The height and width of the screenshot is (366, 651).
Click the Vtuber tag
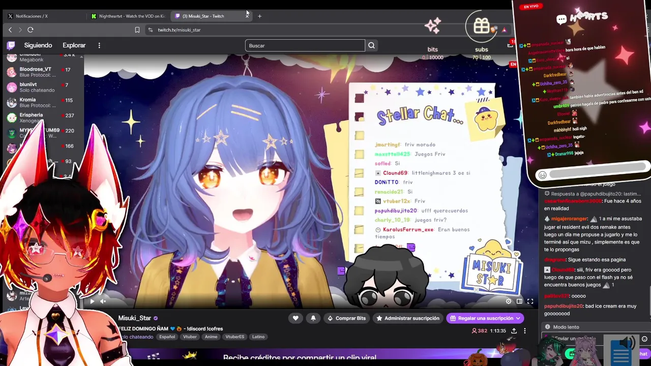pyautogui.click(x=190, y=337)
